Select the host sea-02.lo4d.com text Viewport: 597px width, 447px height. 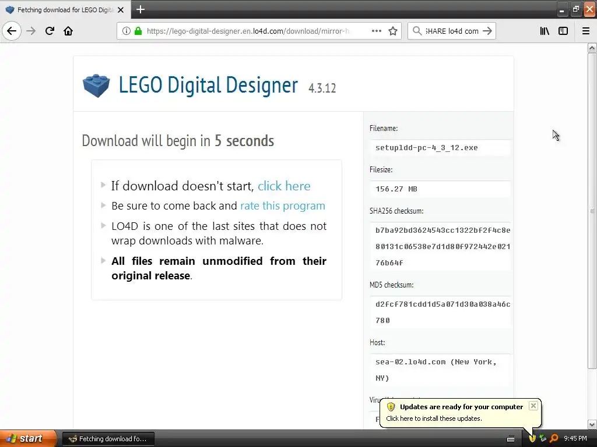coord(436,370)
